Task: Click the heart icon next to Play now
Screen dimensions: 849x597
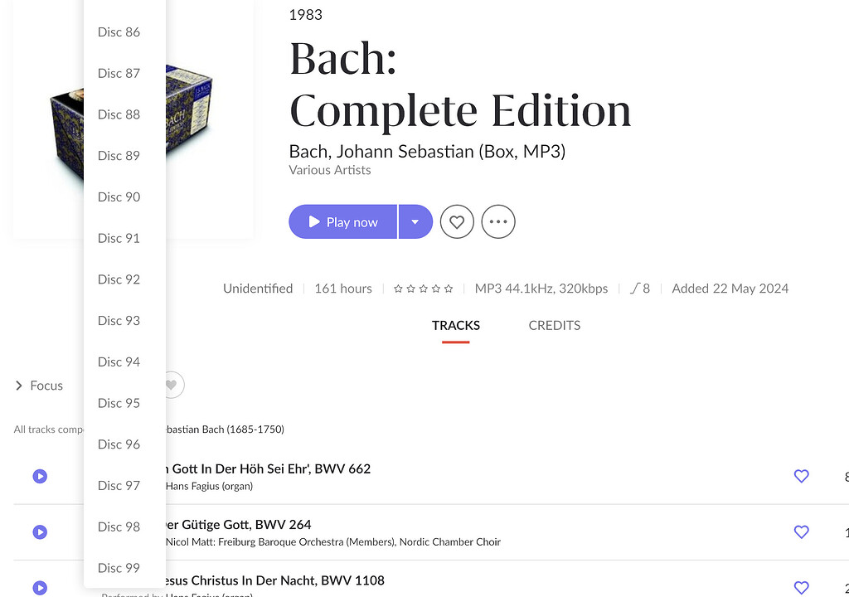Action: pos(457,221)
